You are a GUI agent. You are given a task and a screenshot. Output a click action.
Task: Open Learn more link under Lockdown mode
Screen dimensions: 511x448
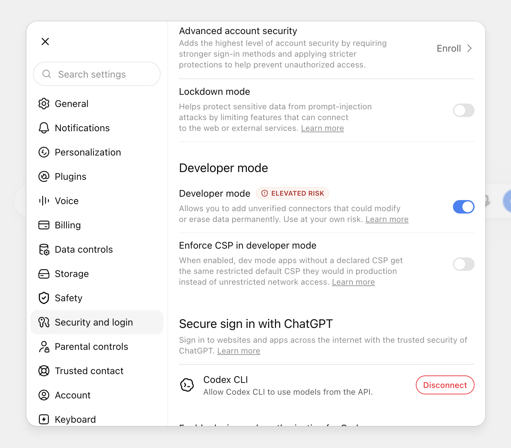point(322,128)
